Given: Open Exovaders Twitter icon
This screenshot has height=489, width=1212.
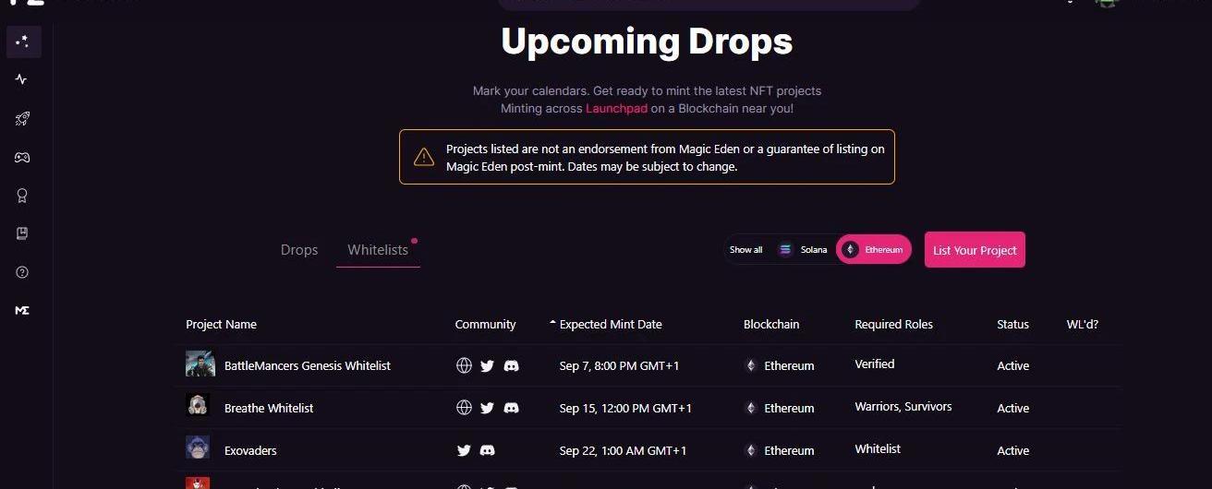Looking at the screenshot, I should (x=465, y=450).
